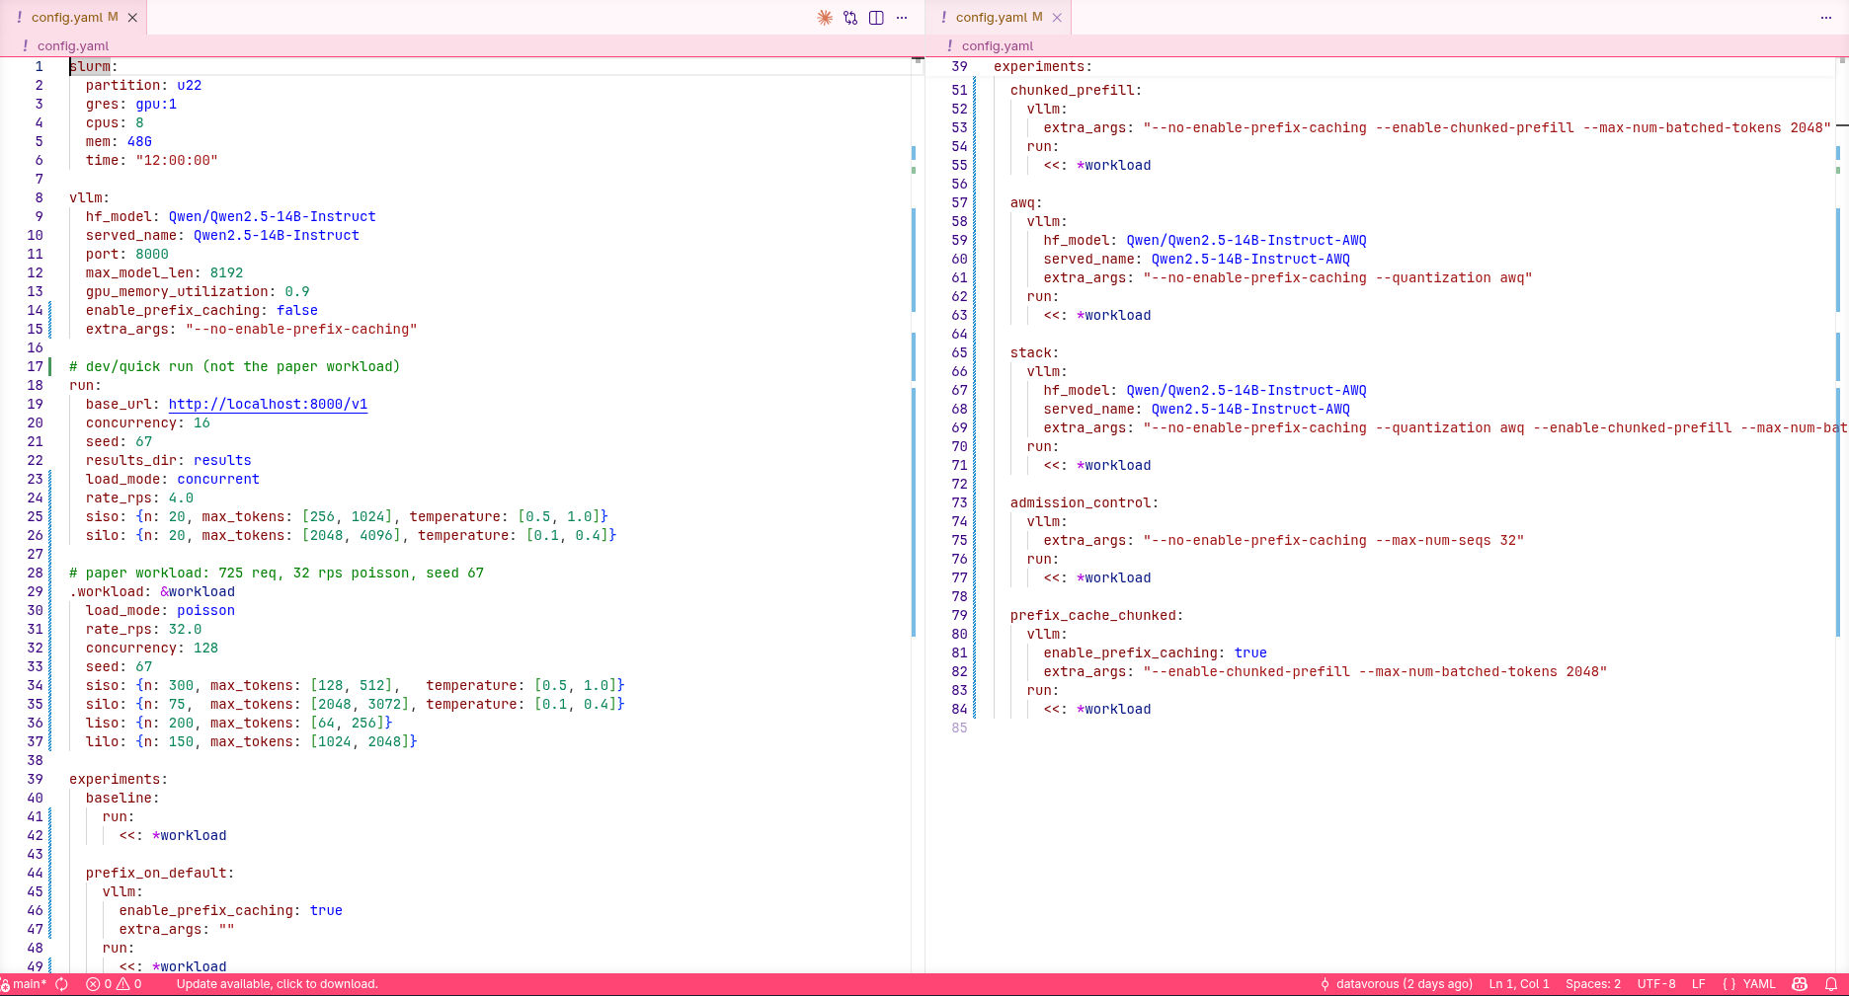Click the split editor right icon
The image size is (1849, 996).
point(876,18)
